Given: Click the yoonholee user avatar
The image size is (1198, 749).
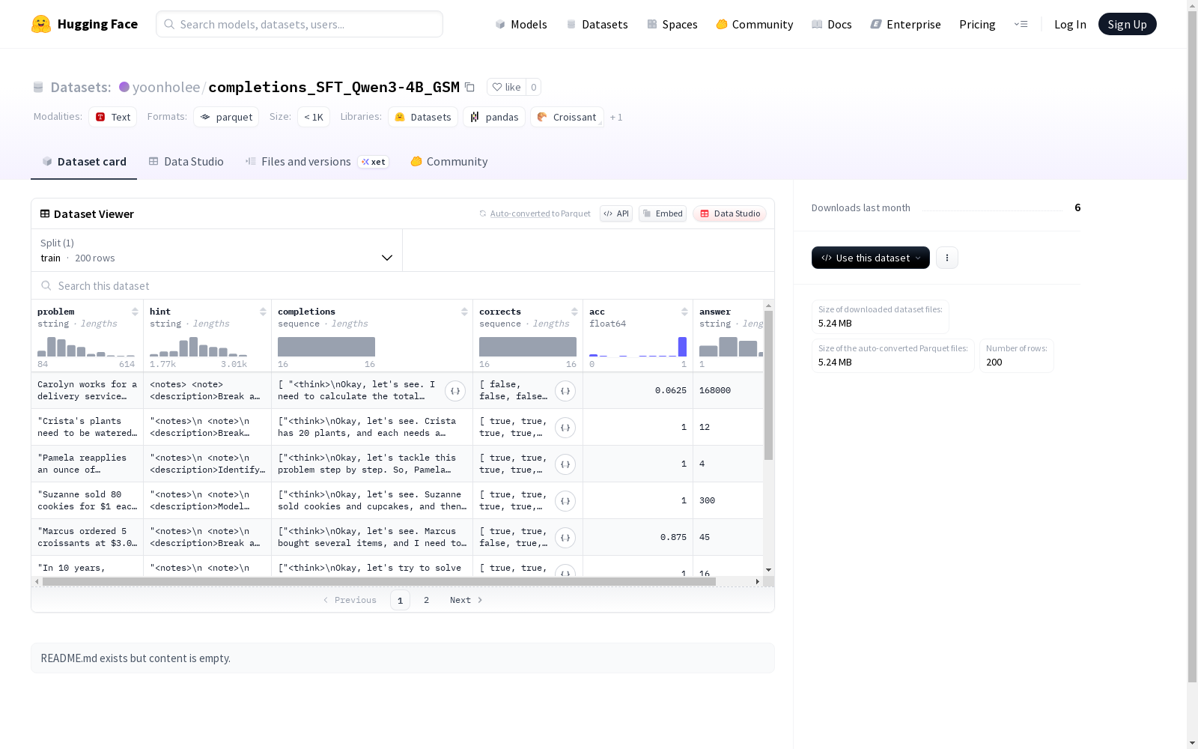Looking at the screenshot, I should [124, 87].
